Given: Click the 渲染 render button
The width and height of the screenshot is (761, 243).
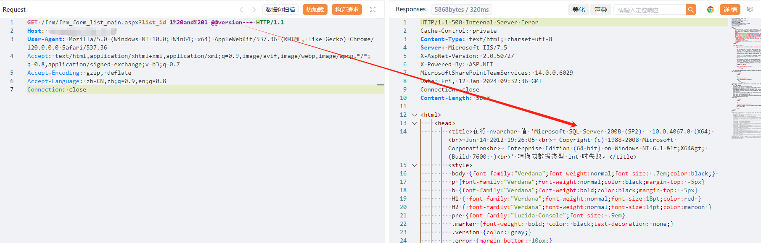Looking at the screenshot, I should point(600,10).
